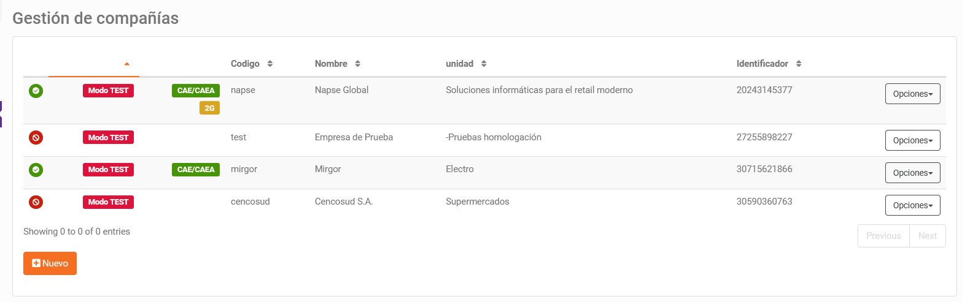Viewport: 962px width, 302px height.
Task: Open Opciones dropdown for Empresa de Prueba
Action: (912, 140)
